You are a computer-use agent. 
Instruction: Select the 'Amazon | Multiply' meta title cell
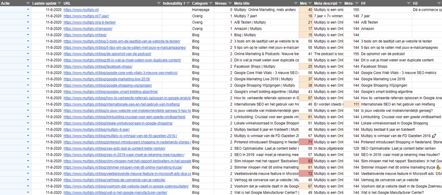(x=266, y=29)
